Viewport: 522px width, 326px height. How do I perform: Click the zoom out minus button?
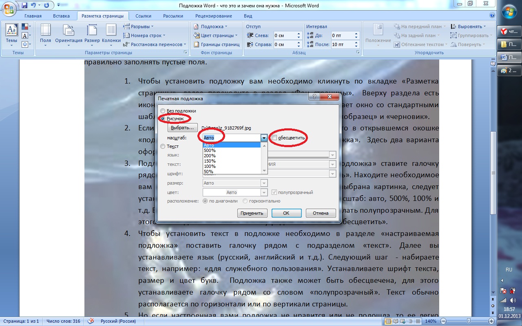click(x=442, y=322)
